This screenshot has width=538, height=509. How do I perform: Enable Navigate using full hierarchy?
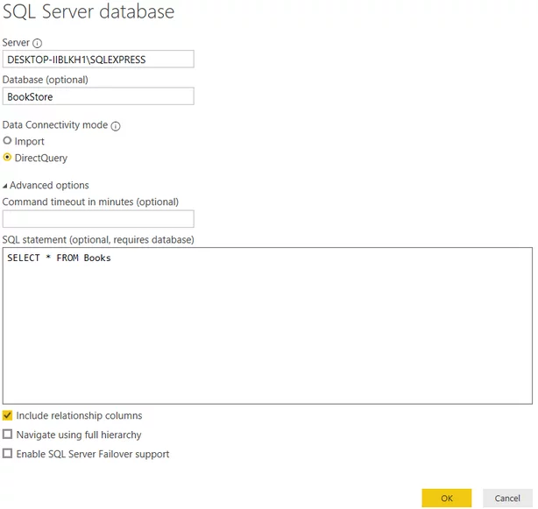click(8, 435)
